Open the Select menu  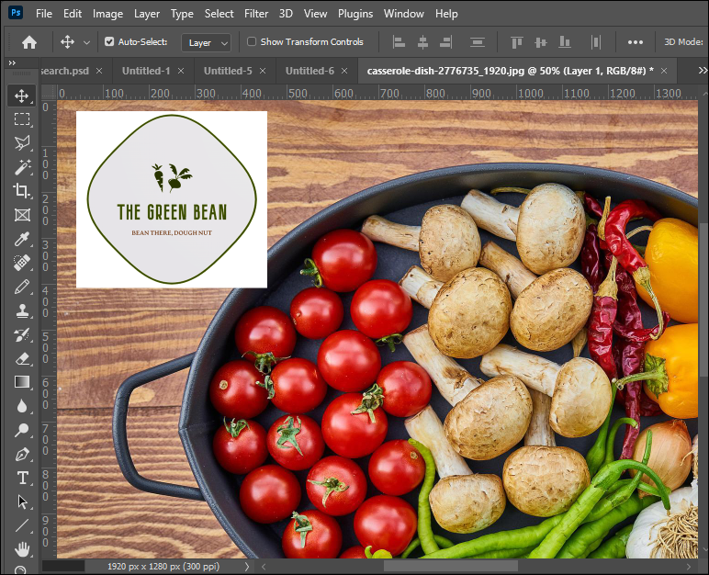(x=219, y=14)
